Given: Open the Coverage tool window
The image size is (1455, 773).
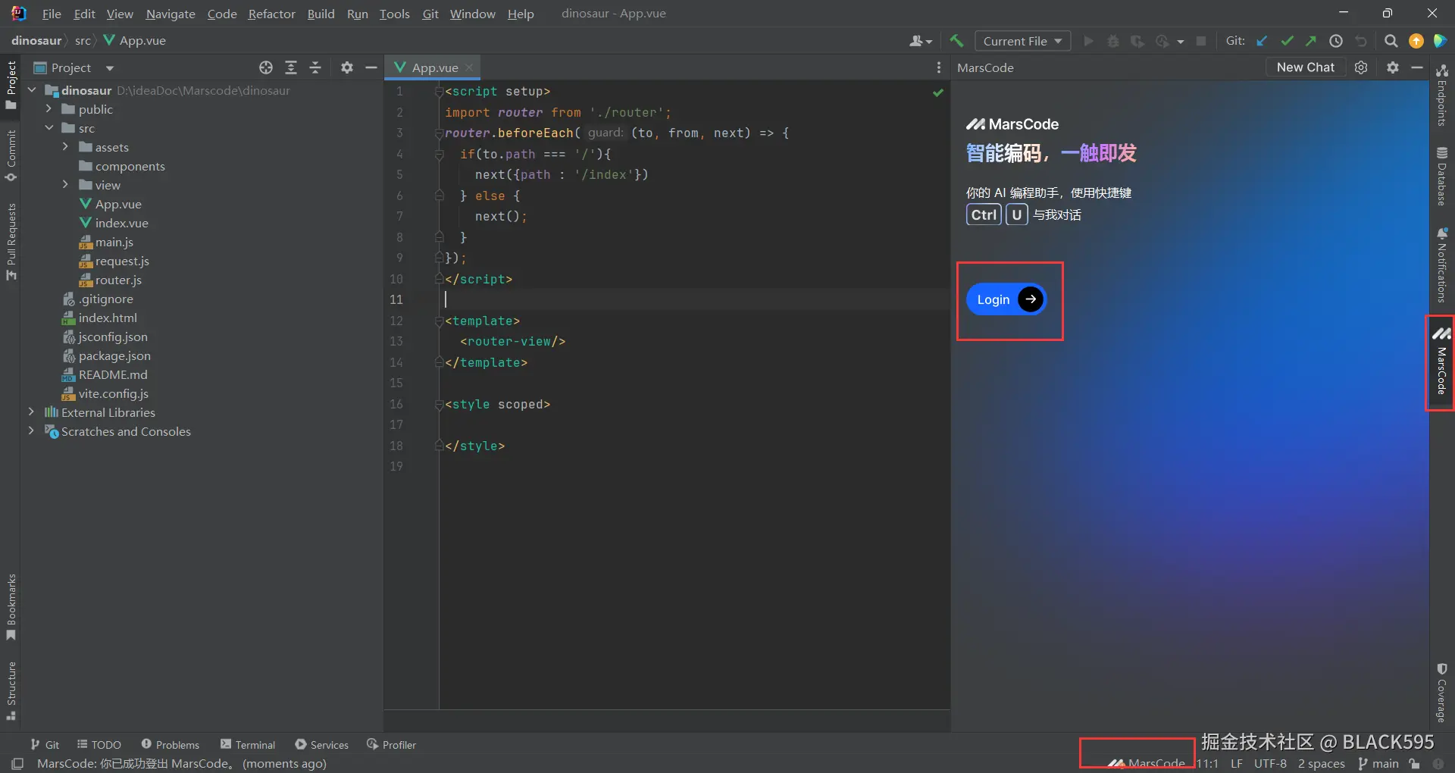Looking at the screenshot, I should click(1442, 693).
